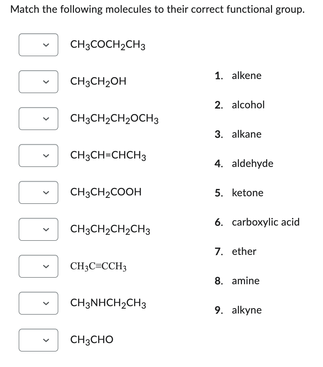Viewport: 323px width, 367px height.
Task: Open the selector for CH3CH2COOH
Action: coord(38,192)
